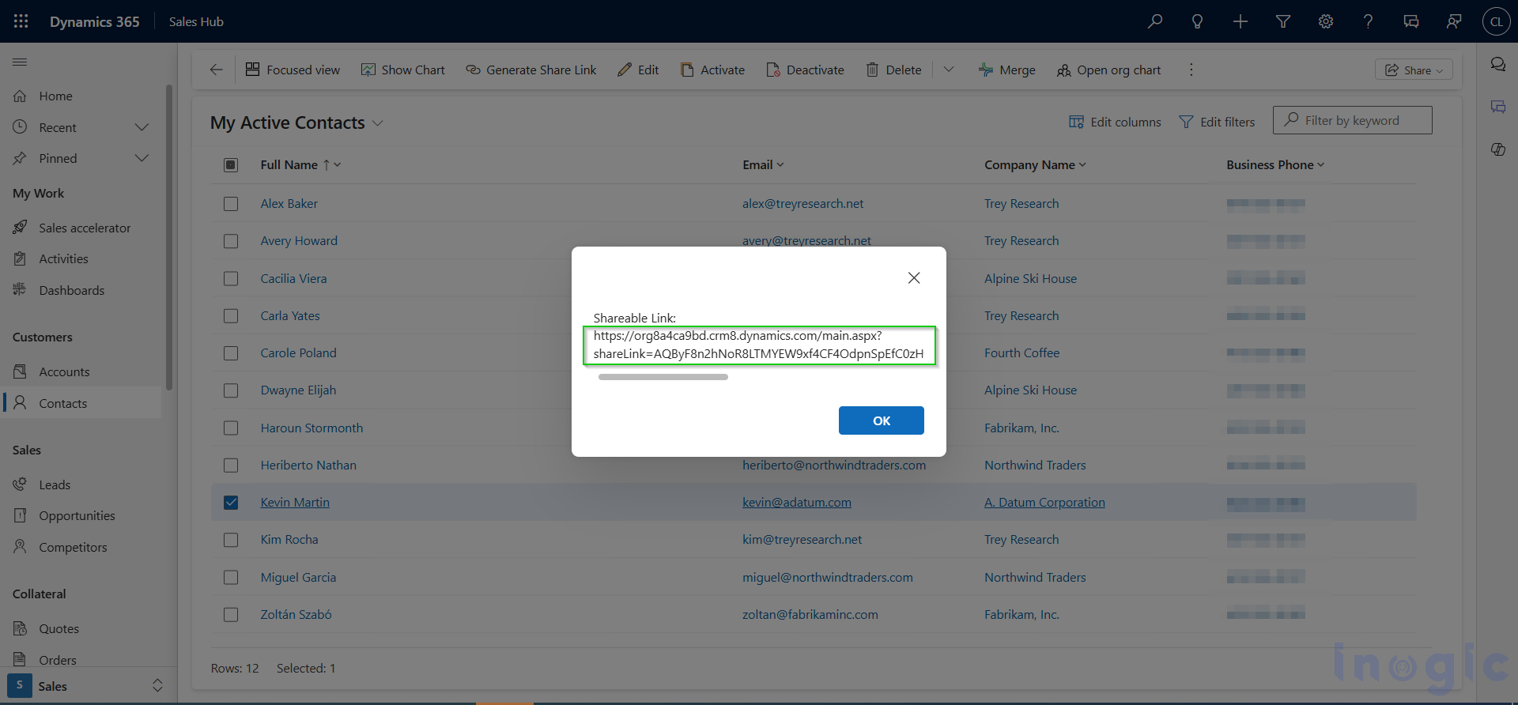Click the plus quick create icon
Viewport: 1518px width, 705px height.
[x=1240, y=21]
